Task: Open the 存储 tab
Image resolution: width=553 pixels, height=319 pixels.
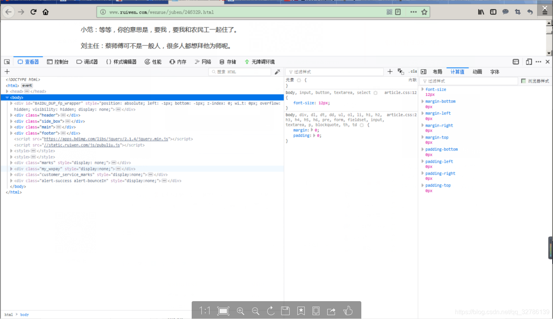Action: pos(228,62)
